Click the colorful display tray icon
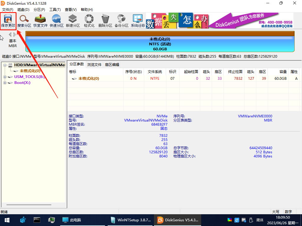This screenshot has height=226, width=302. (x=229, y=220)
